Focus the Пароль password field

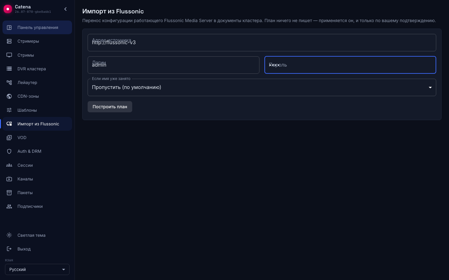coord(350,65)
